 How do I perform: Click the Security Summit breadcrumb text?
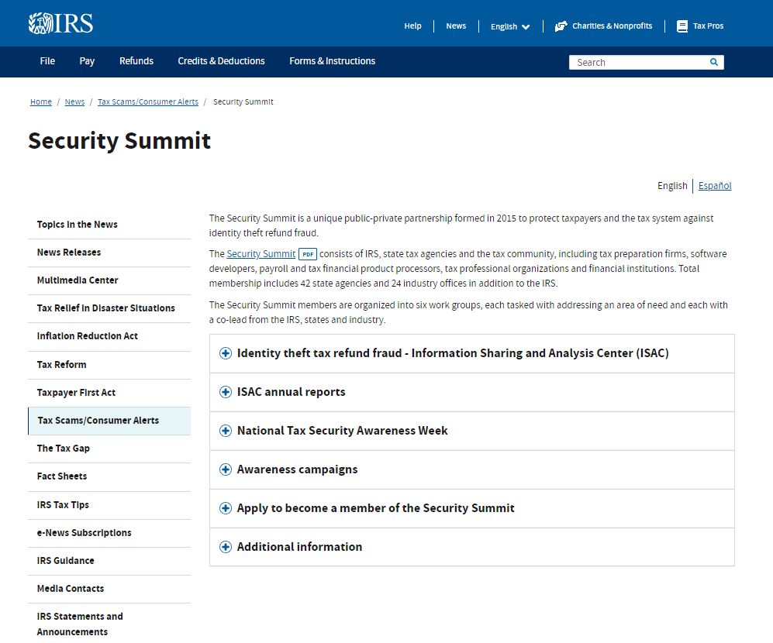(x=243, y=102)
